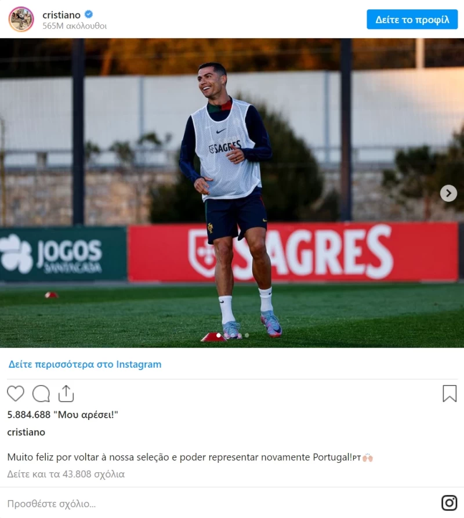Click the blue verified badge next to cristiano
The height and width of the screenshot is (518, 464).
[x=89, y=14]
